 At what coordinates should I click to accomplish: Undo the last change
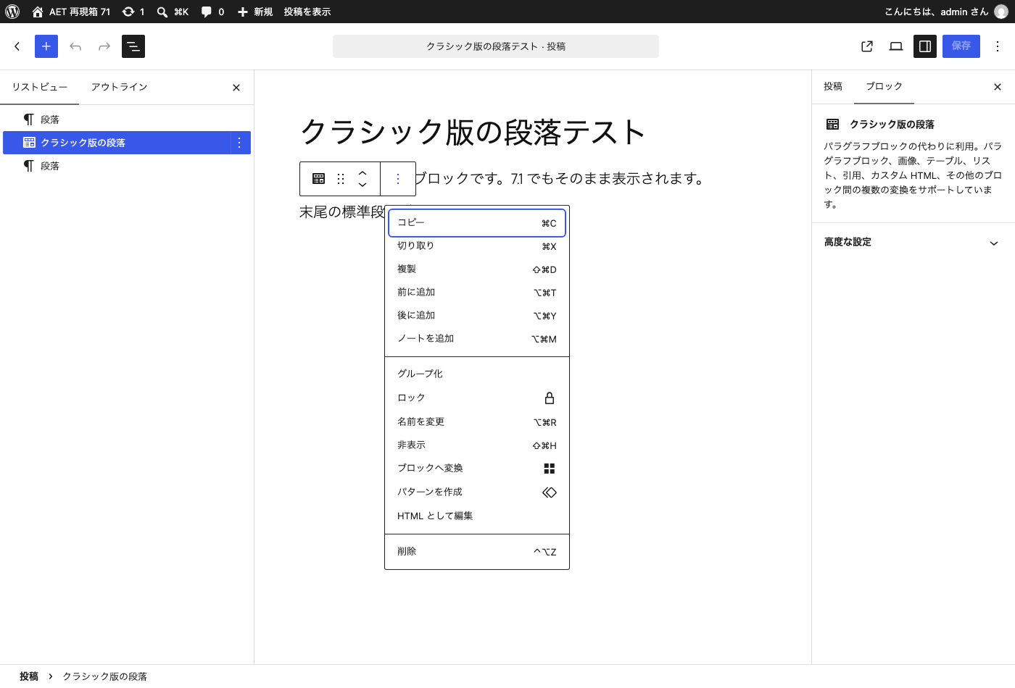pos(75,46)
